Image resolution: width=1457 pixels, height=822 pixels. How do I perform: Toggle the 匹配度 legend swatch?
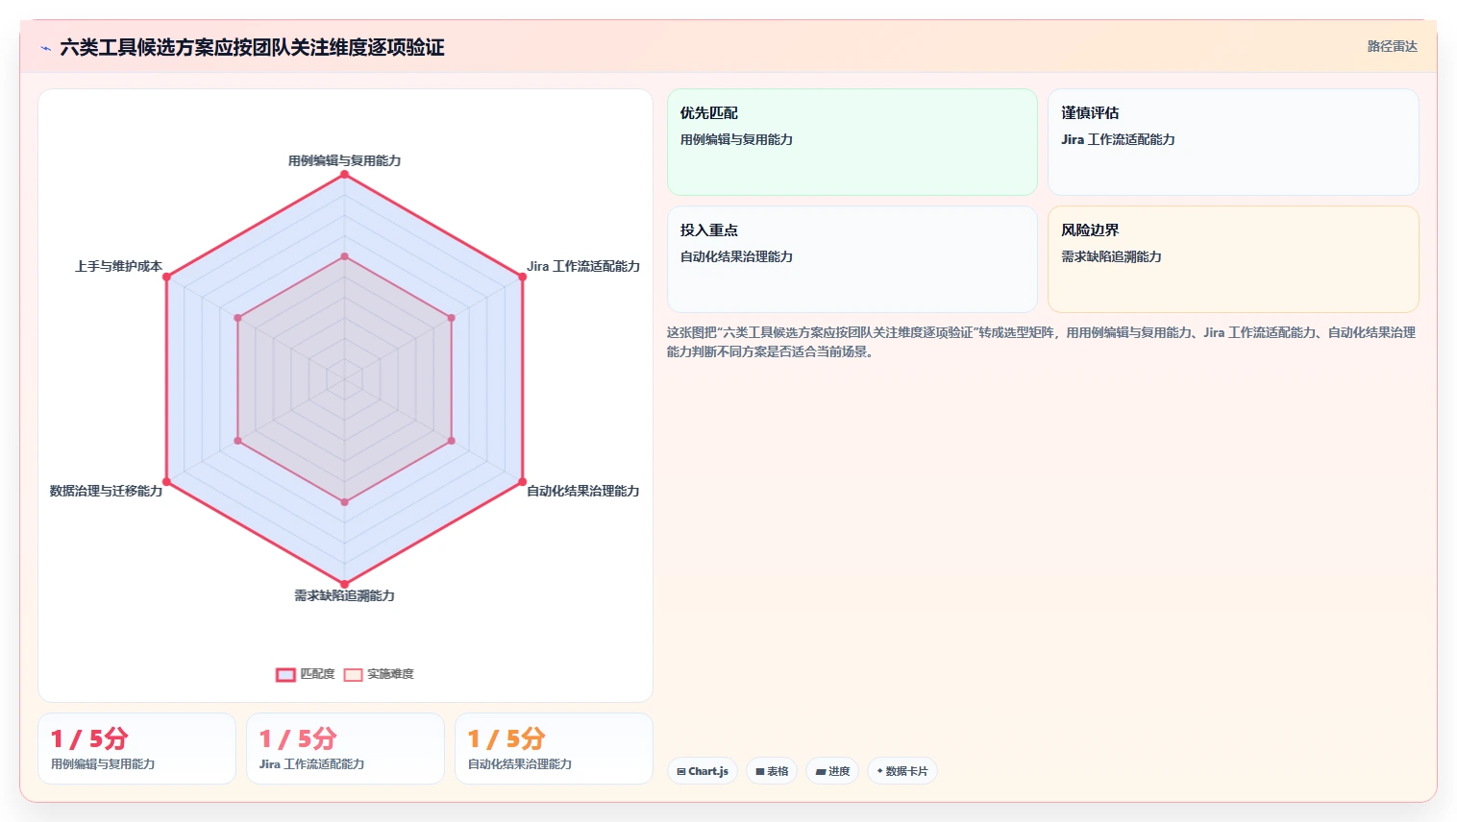tap(285, 674)
